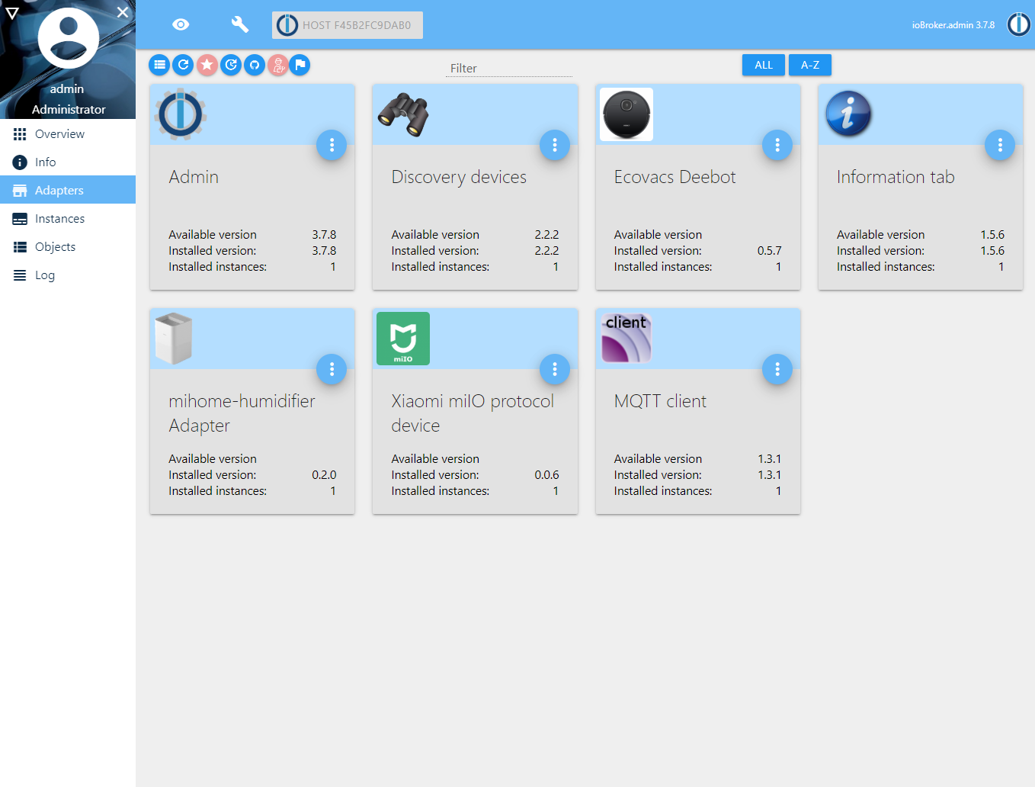Click the Information tab title
This screenshot has width=1035, height=787.
(896, 177)
